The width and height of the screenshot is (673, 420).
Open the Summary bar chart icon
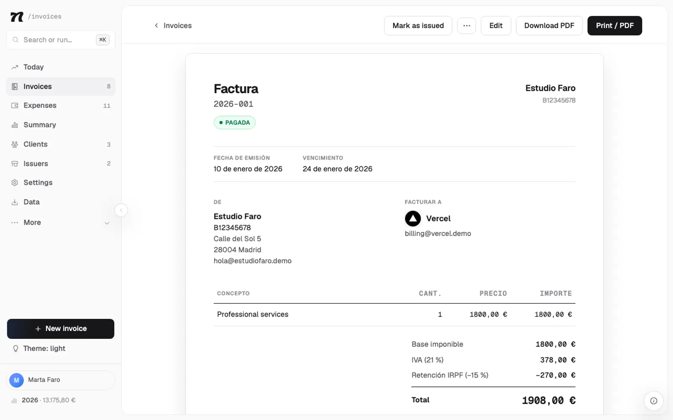pyautogui.click(x=15, y=125)
